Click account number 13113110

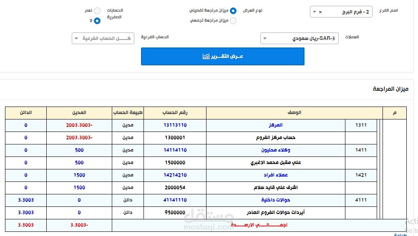pyautogui.click(x=175, y=125)
